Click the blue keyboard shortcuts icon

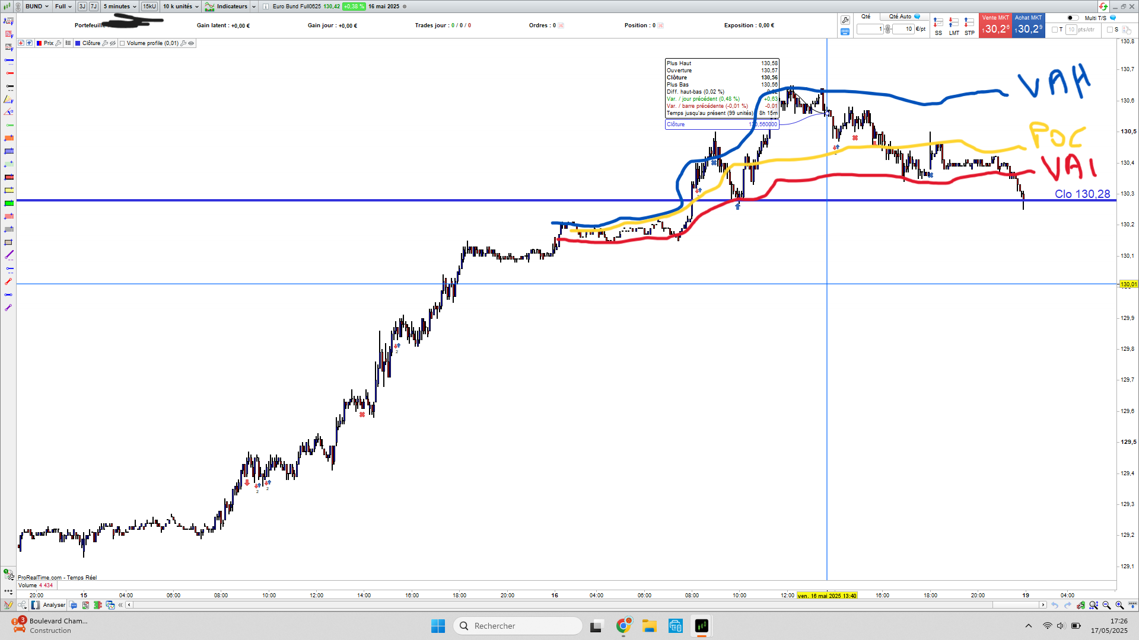click(845, 32)
